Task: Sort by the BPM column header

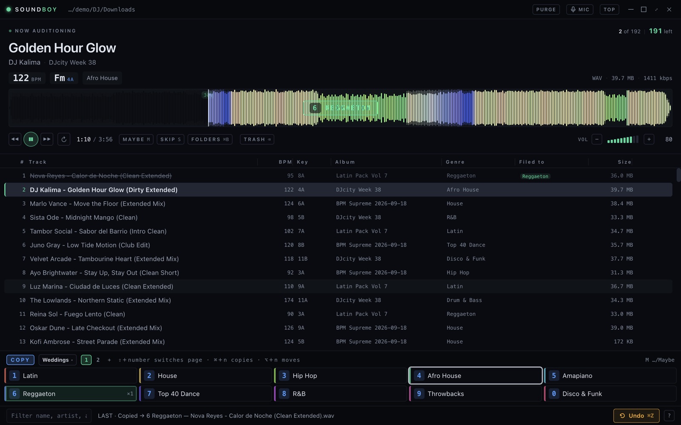Action: [285, 162]
